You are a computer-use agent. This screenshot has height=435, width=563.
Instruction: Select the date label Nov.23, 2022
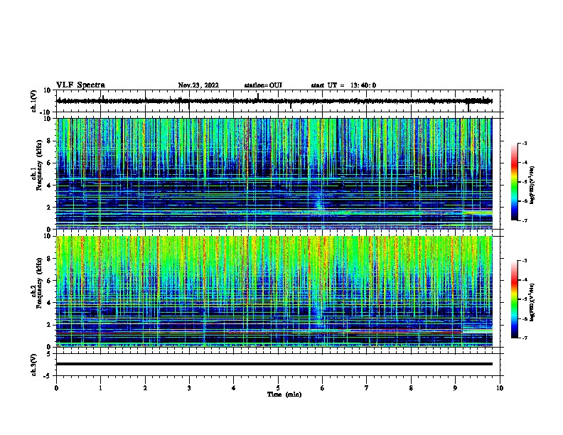click(x=198, y=85)
